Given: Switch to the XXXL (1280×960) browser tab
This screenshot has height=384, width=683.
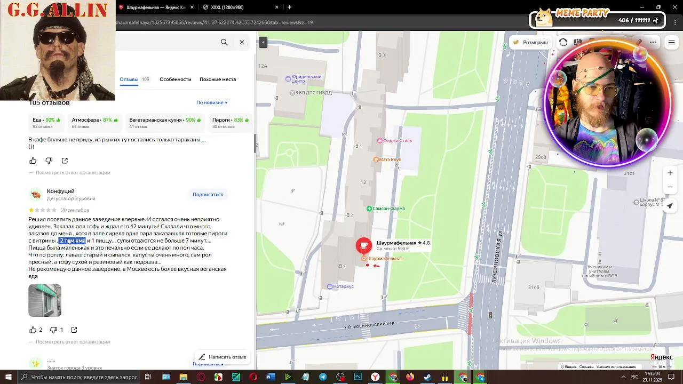Looking at the screenshot, I should coord(241,7).
